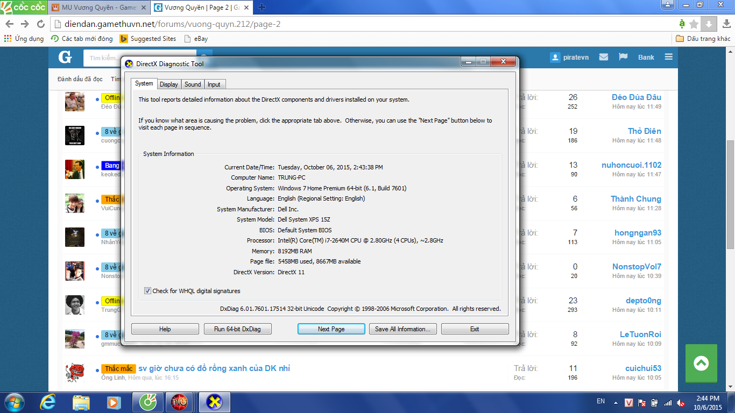Open the Ứng dụng apps shortcut
Screen dimensions: 735x413
24,39
